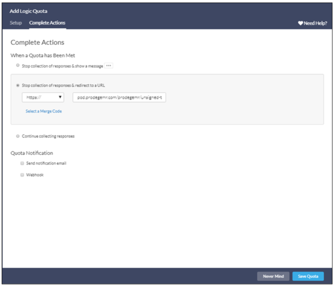This screenshot has height=286, width=335.
Task: Click the 'Select a Merge Code' link
Action: pyautogui.click(x=44, y=111)
